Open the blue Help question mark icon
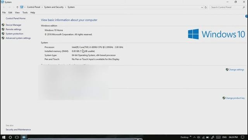 point(246,16)
